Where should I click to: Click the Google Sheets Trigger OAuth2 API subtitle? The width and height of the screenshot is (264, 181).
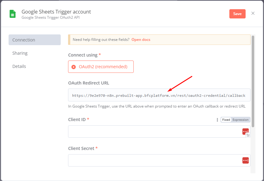[51, 18]
